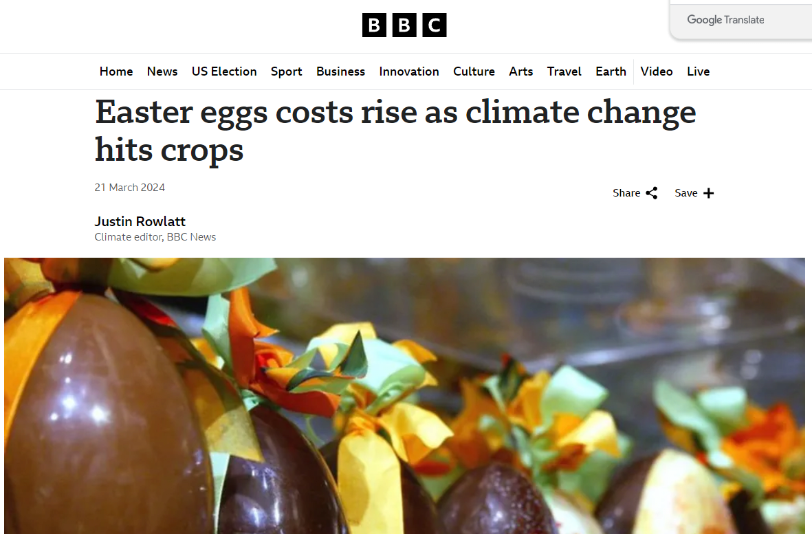Click the Share button label
The image size is (812, 534).
(626, 193)
